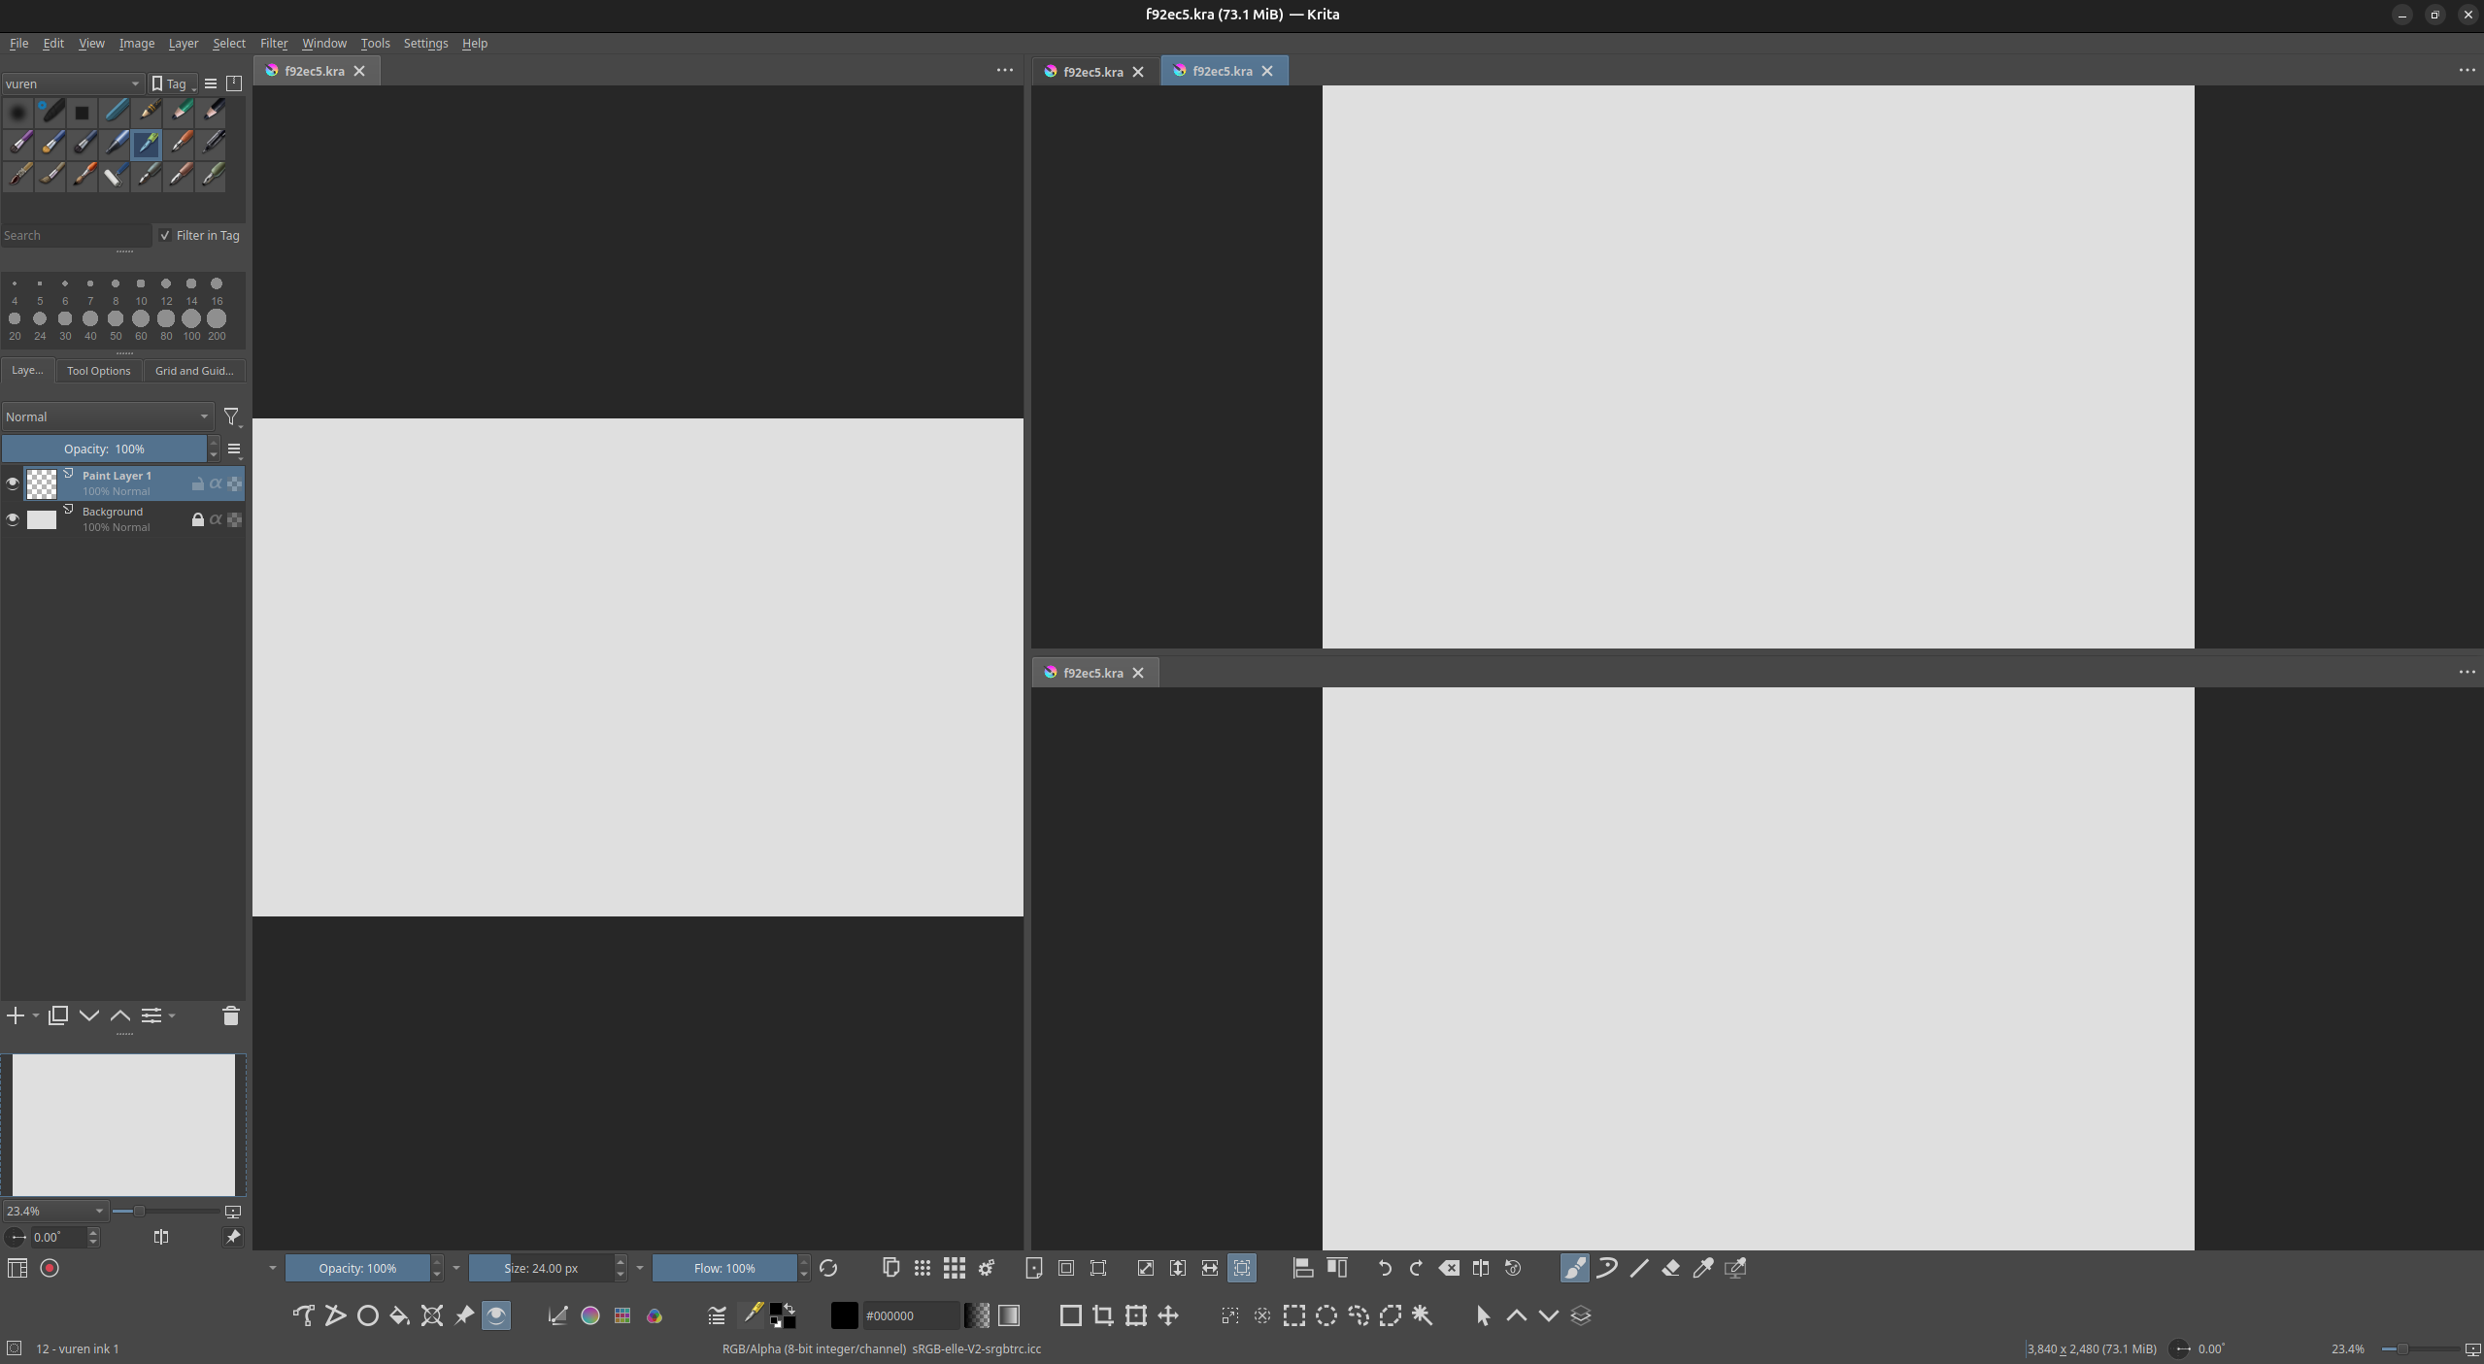The image size is (2484, 1364).
Task: Uncheck the Filter in Tag checkbox
Action: click(165, 235)
